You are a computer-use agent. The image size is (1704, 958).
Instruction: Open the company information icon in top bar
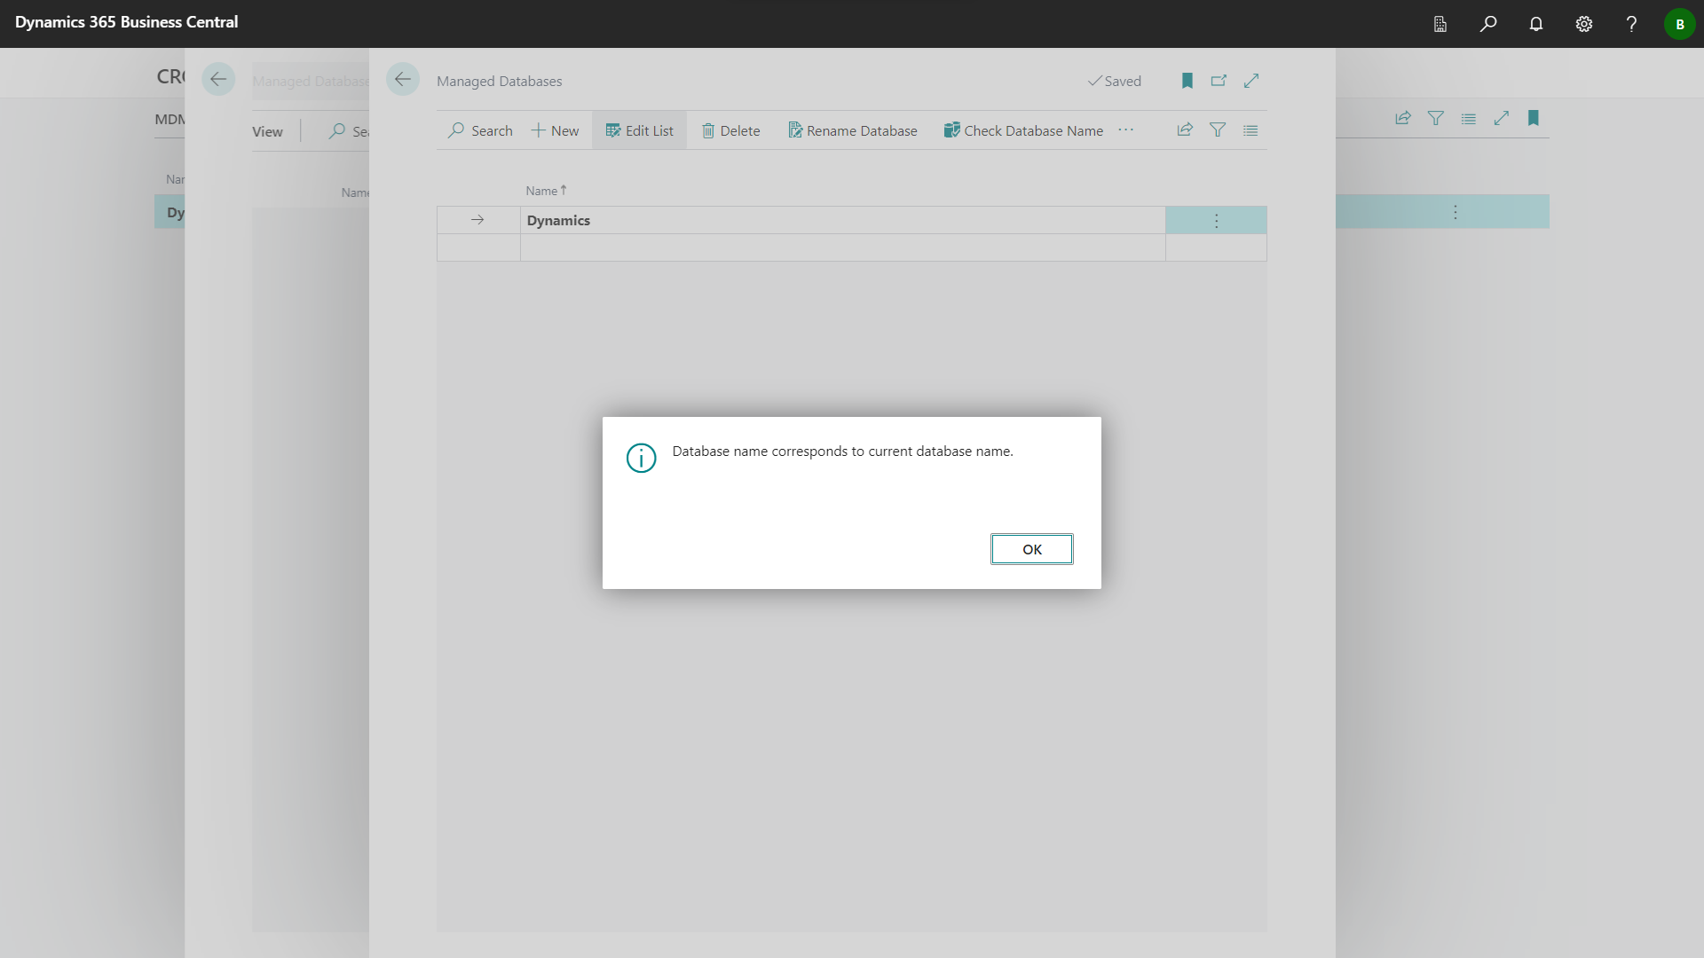tap(1440, 24)
